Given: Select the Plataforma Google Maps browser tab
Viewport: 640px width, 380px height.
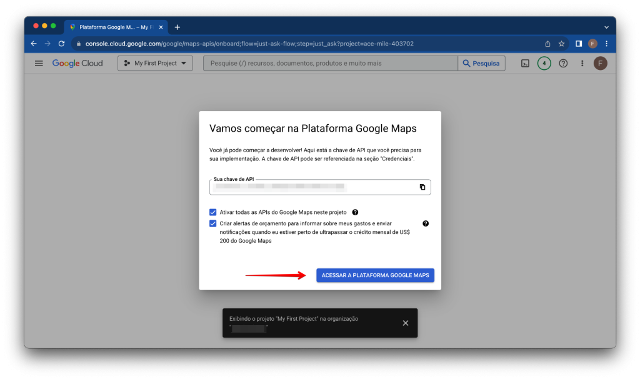Looking at the screenshot, I should (116, 27).
